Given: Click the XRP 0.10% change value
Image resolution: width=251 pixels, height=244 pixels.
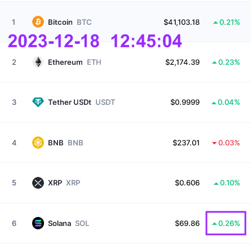Looking at the screenshot, I should [x=230, y=183].
